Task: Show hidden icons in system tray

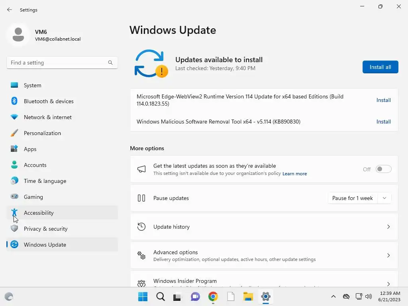Action: tap(333, 296)
